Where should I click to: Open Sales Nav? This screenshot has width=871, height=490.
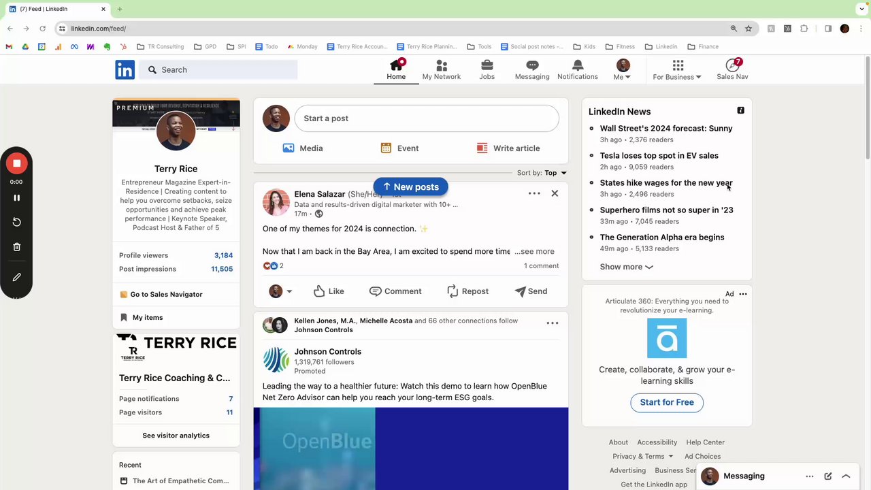732,69
